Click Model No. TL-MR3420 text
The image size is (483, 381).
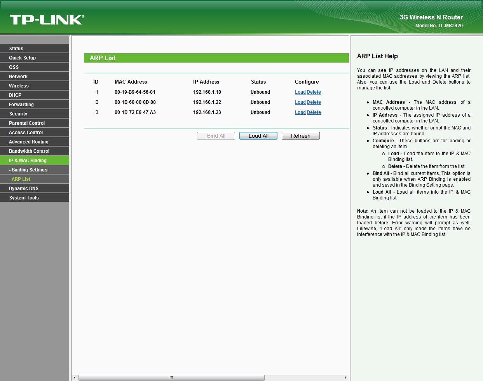pyautogui.click(x=439, y=26)
